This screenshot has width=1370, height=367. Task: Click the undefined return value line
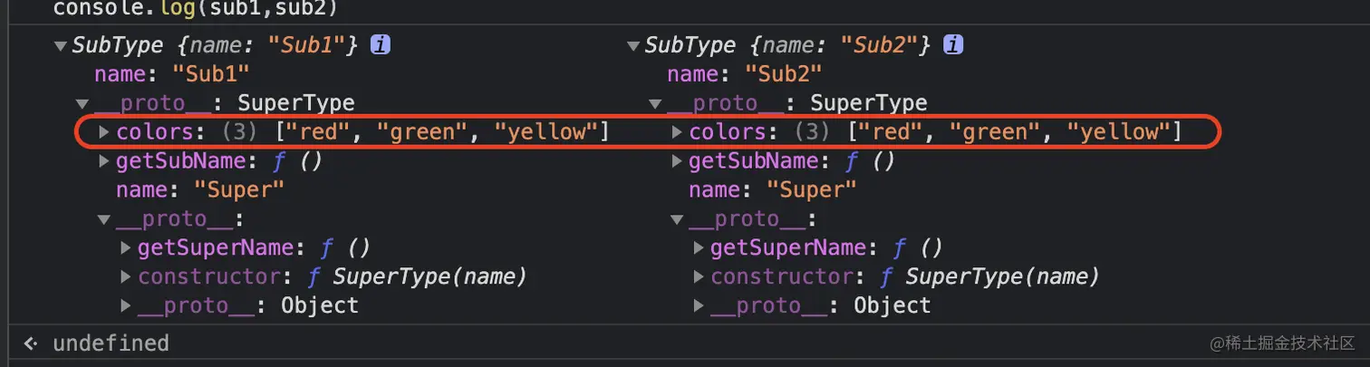click(x=111, y=343)
